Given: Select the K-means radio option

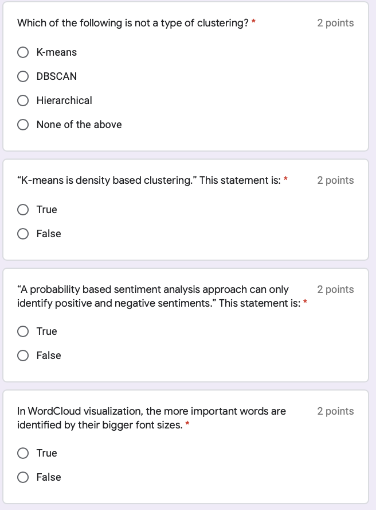Looking at the screenshot, I should (23, 52).
